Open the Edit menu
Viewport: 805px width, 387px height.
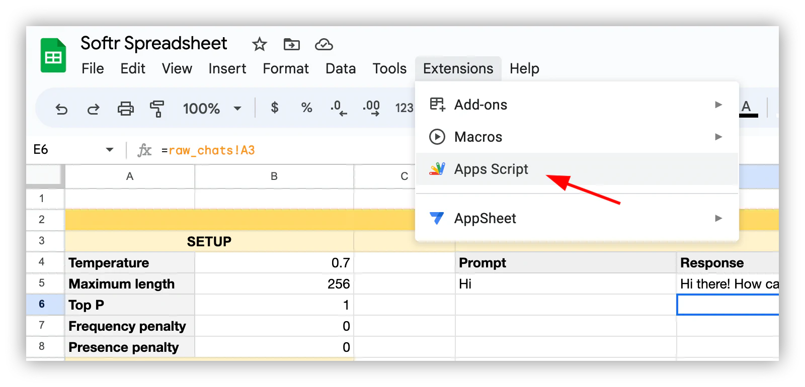(133, 68)
